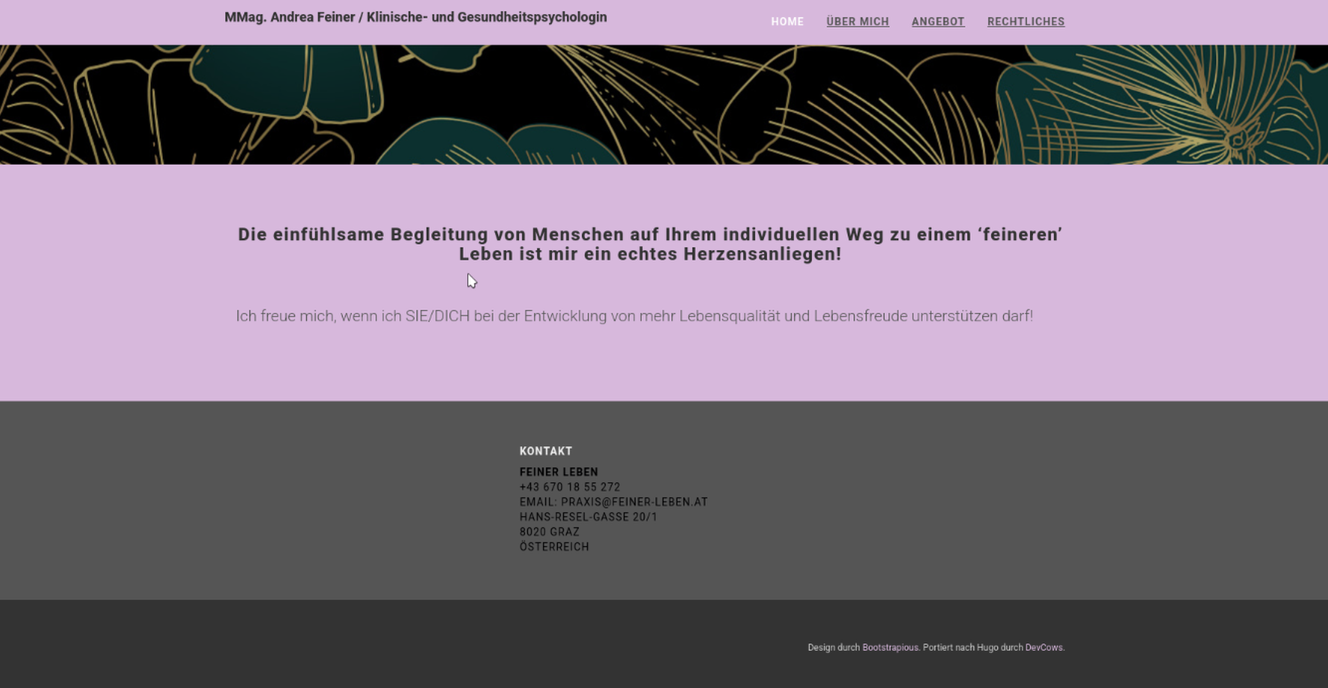Click the MMag. Andrea Feiner site title

415,17
